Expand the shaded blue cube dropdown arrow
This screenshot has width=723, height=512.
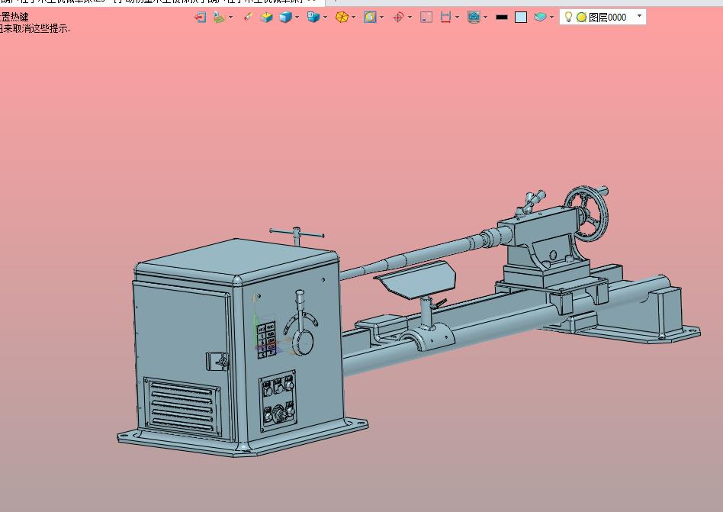[297, 18]
